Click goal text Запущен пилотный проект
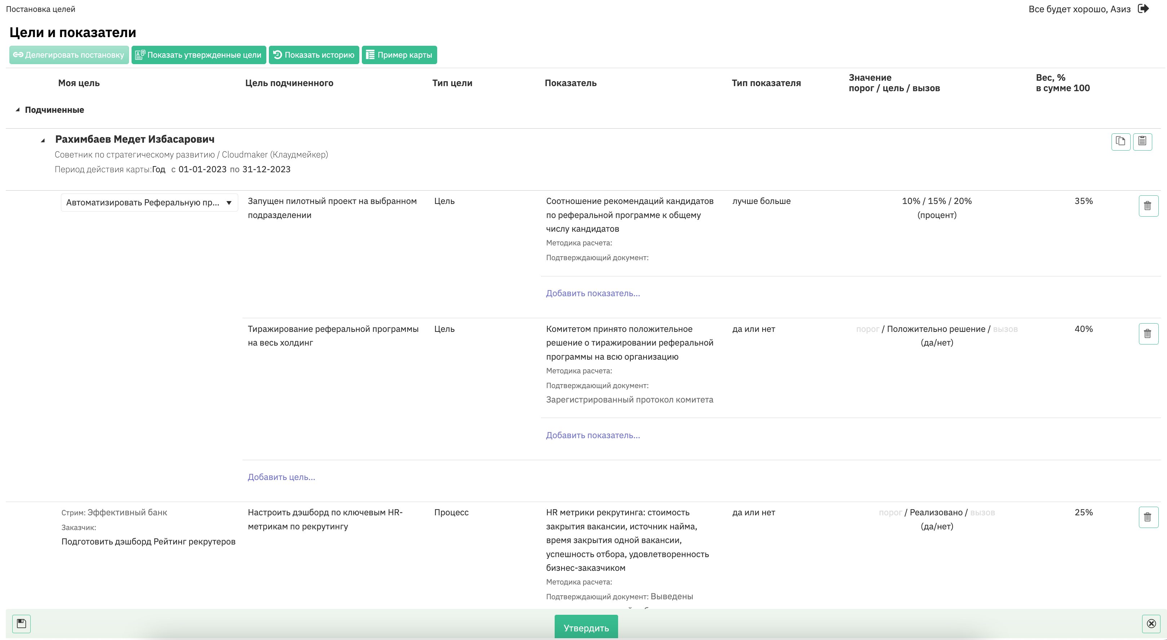 tap(332, 208)
